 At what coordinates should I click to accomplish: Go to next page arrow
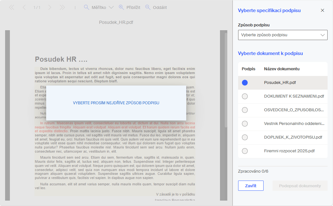(x=50, y=7)
